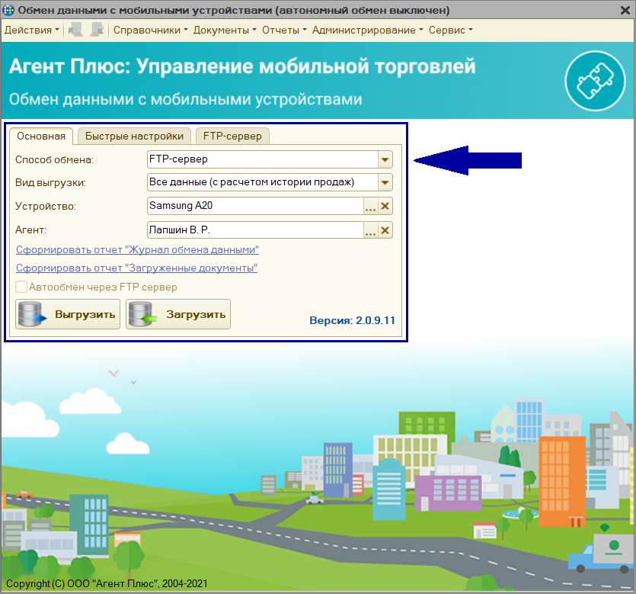
Task: Click the Загрузить button
Action: (x=178, y=314)
